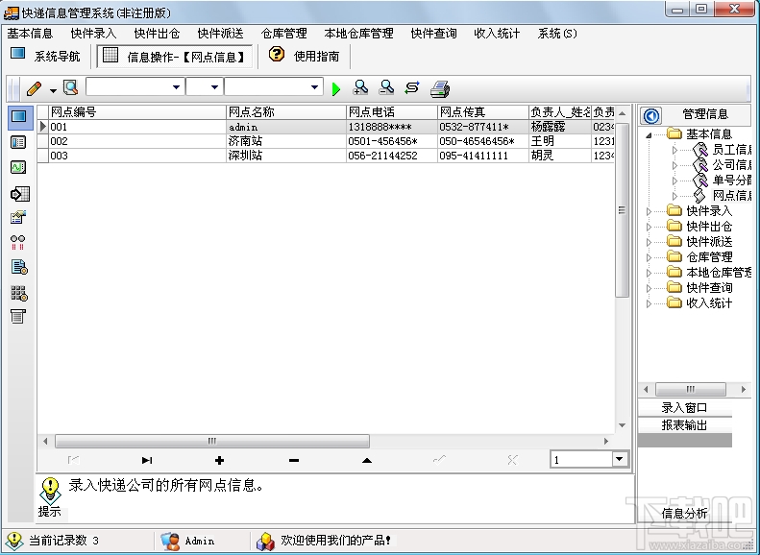Expand the 仓库管理 tree folder
Image resolution: width=760 pixels, height=555 pixels.
pos(649,257)
